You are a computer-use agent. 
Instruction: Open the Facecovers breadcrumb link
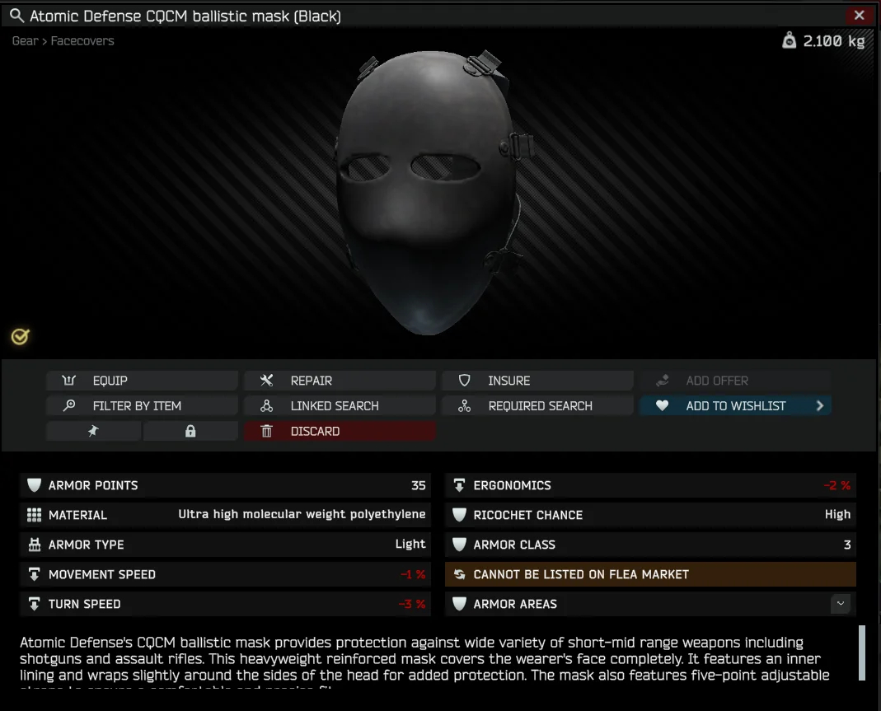(x=82, y=40)
